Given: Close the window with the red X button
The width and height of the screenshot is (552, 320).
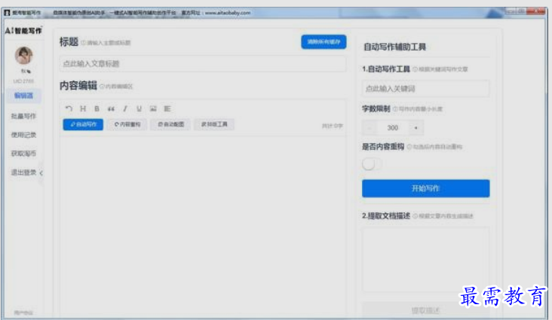Looking at the screenshot, I should tap(536, 11).
